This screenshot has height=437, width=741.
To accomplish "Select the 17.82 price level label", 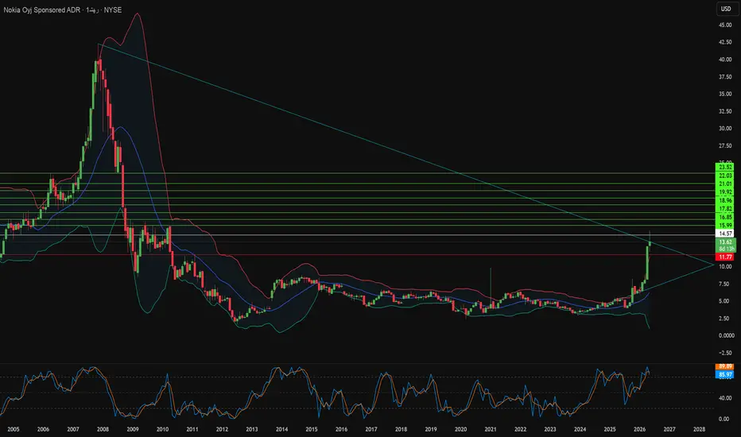I will (725, 208).
